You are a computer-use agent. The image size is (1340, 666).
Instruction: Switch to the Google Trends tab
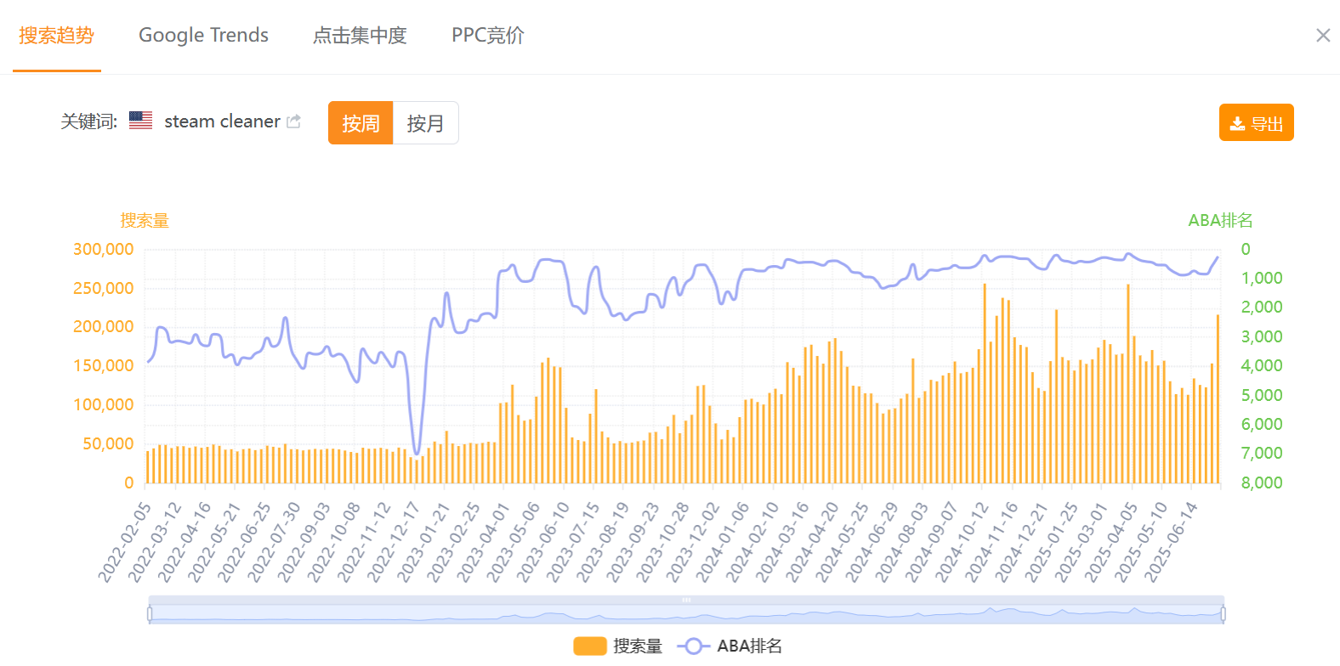(203, 36)
